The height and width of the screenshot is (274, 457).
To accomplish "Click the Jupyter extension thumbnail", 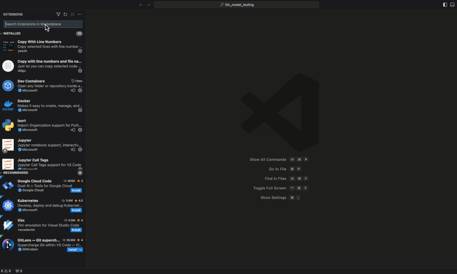I will [8, 145].
